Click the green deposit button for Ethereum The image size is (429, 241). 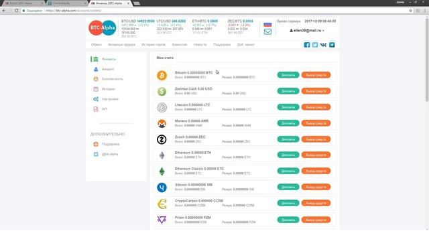(288, 155)
